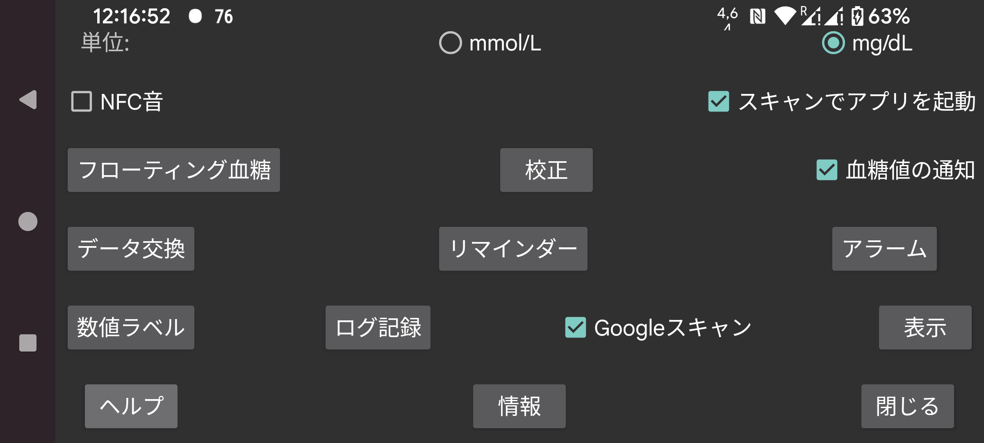Tap the Android home circle button
Viewport: 984px width, 443px height.
tap(28, 221)
